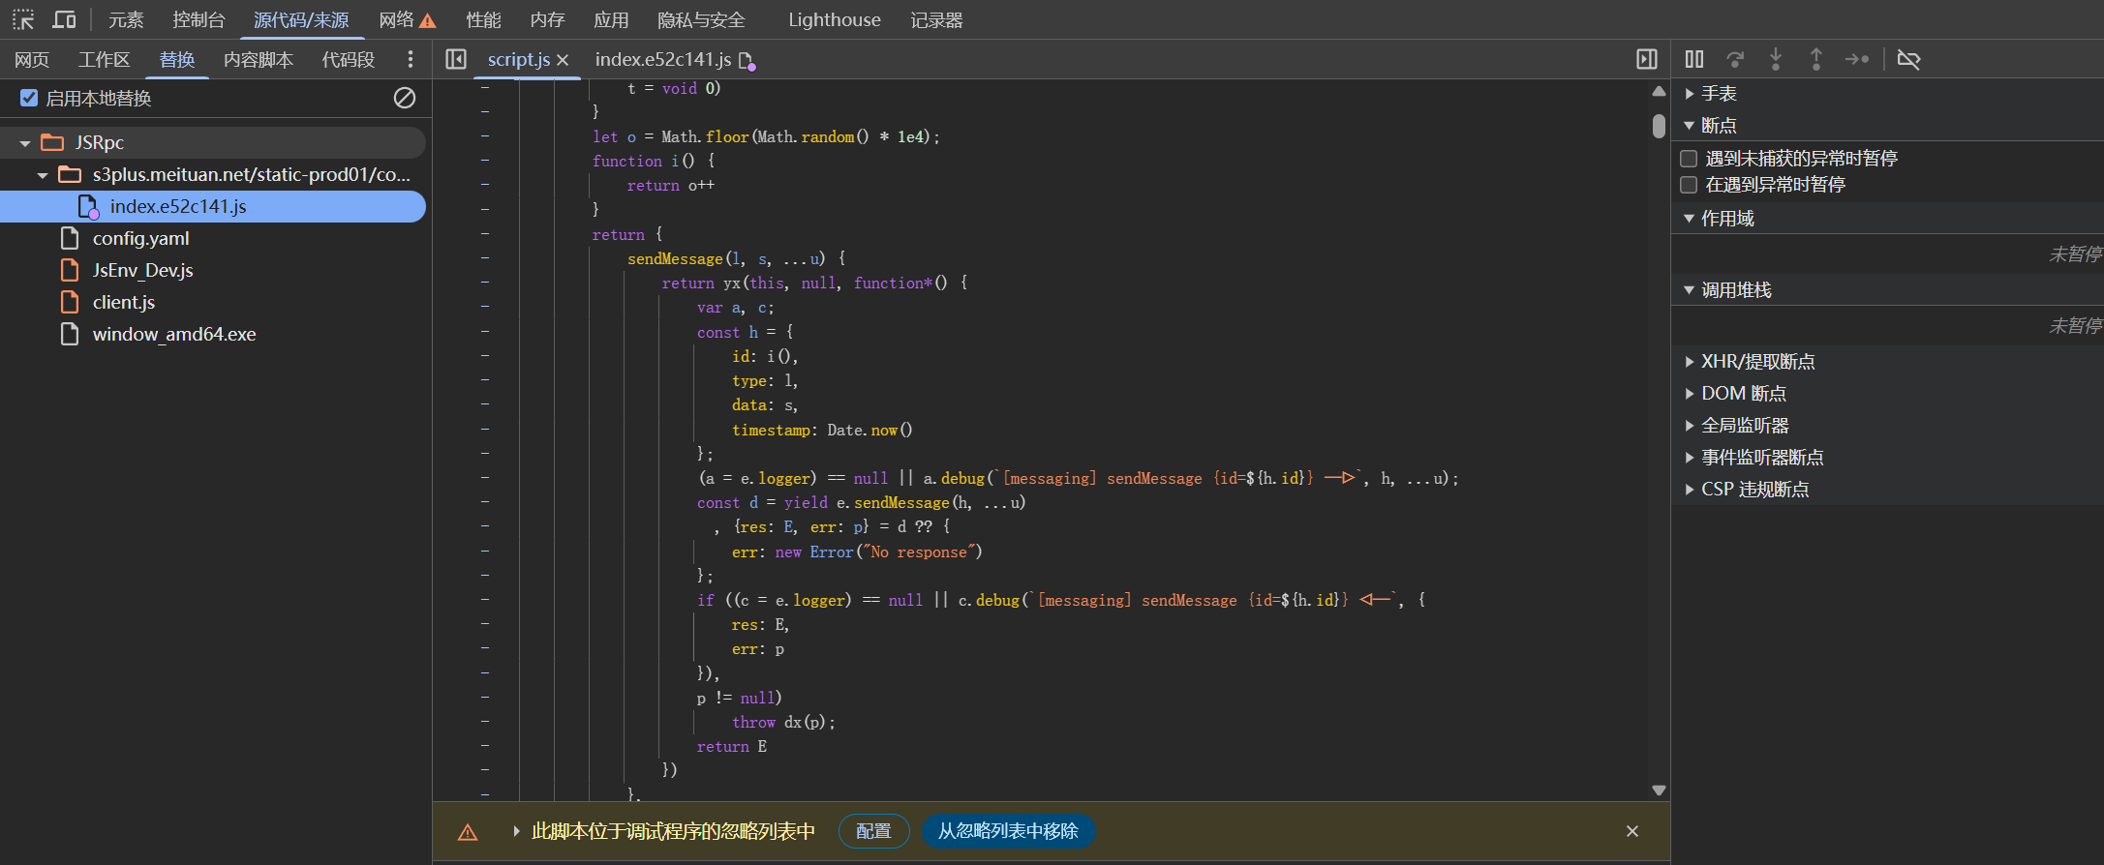Screen dimensions: 2104x865
Task: Uncheck 启用本地替换 checkbox
Action: coord(29,98)
